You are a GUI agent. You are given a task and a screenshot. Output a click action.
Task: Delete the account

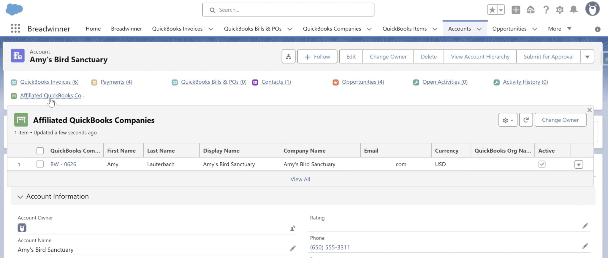tap(429, 56)
